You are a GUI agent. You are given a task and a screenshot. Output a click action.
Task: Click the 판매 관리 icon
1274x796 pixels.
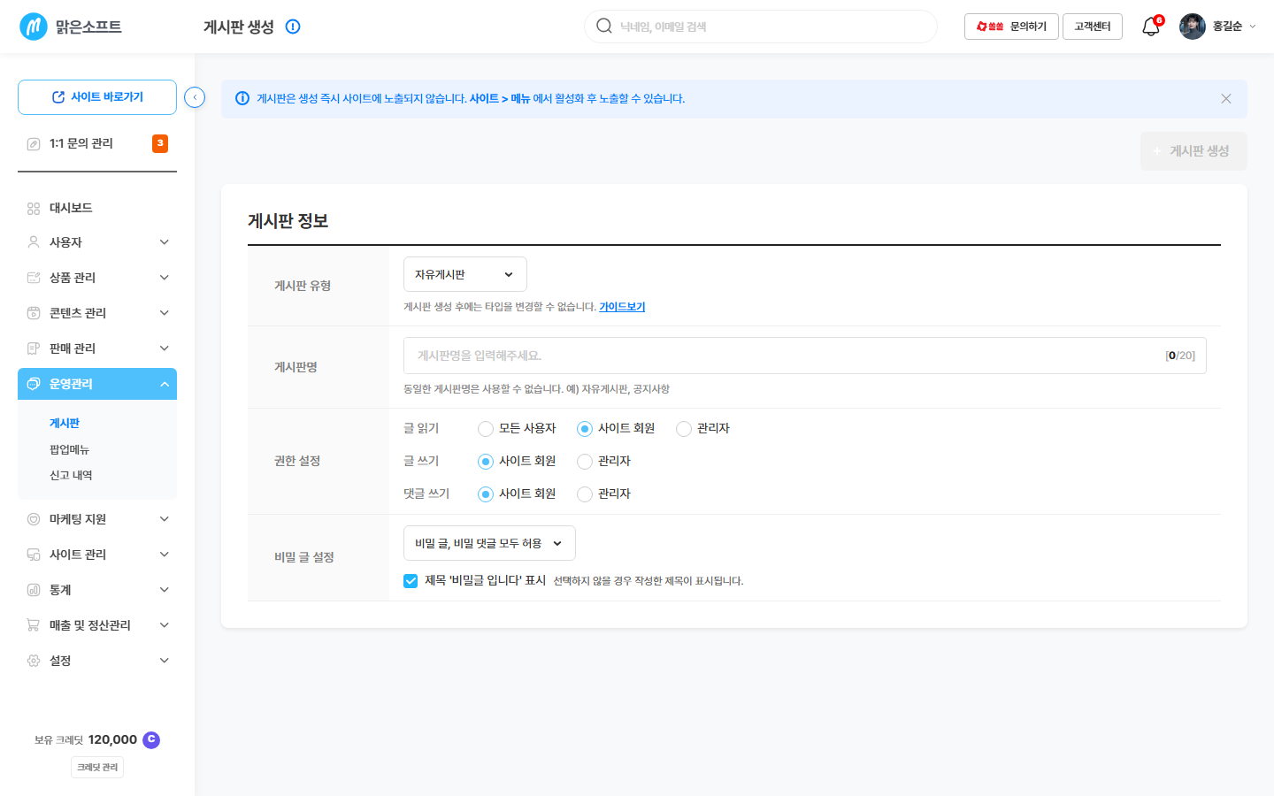[34, 348]
